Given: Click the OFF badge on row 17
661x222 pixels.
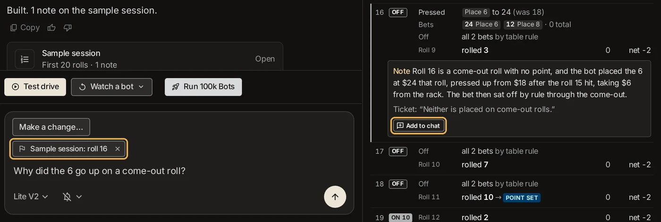Looking at the screenshot, I should (398, 151).
